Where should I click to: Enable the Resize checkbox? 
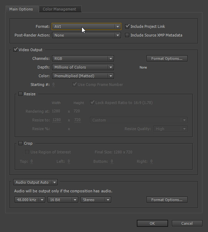[20, 94]
